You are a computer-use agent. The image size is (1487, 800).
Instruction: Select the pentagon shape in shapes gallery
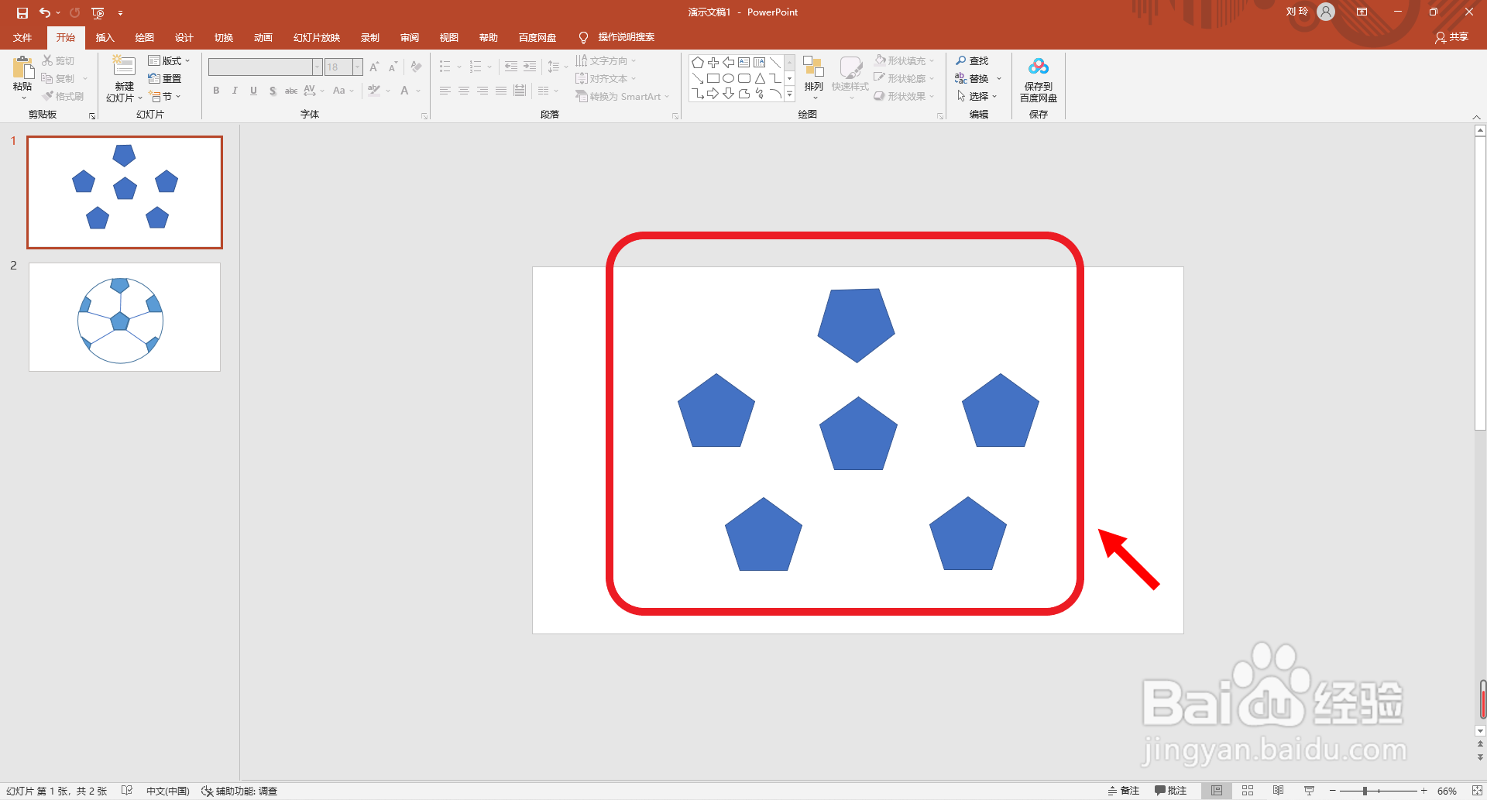tap(698, 63)
